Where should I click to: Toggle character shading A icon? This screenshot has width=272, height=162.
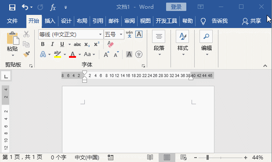click(129, 54)
